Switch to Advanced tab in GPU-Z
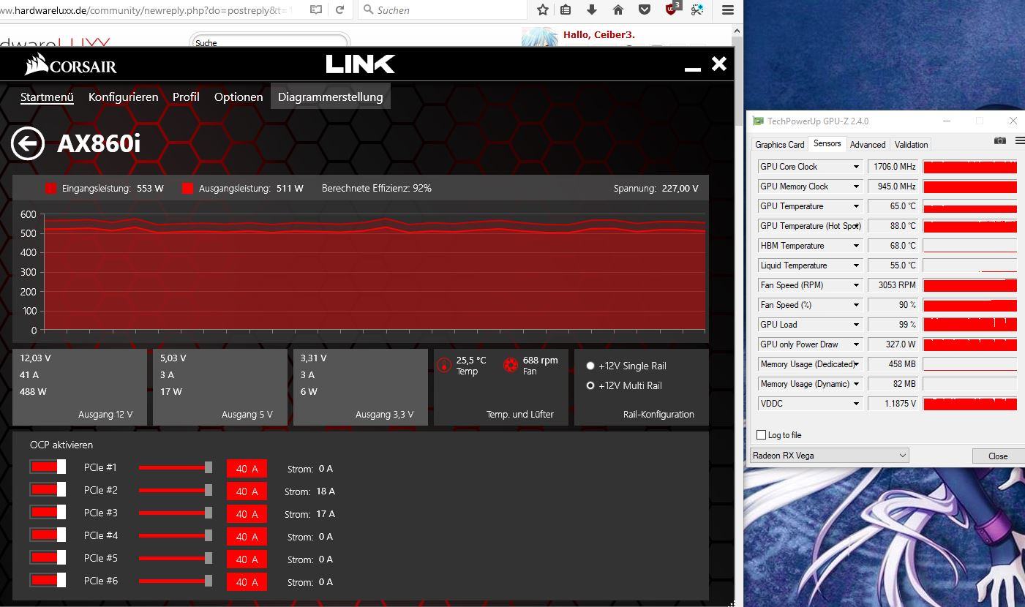The image size is (1025, 607). tap(868, 145)
